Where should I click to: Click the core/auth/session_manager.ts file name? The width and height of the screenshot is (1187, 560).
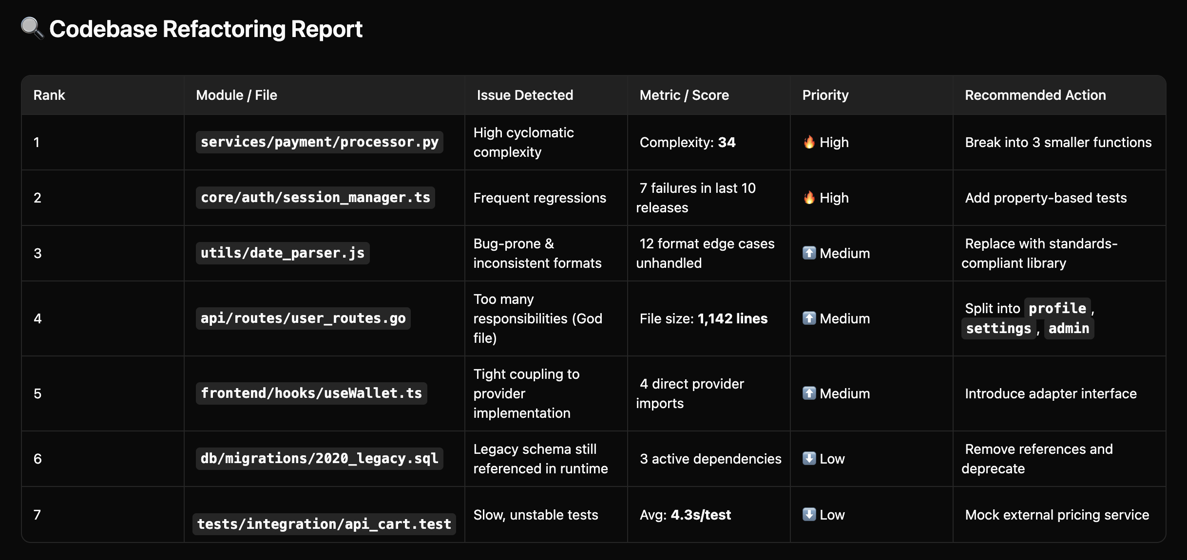point(315,198)
